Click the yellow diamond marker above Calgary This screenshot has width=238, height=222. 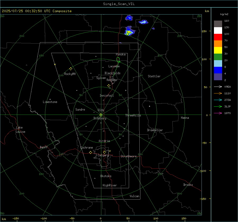pos(104,152)
